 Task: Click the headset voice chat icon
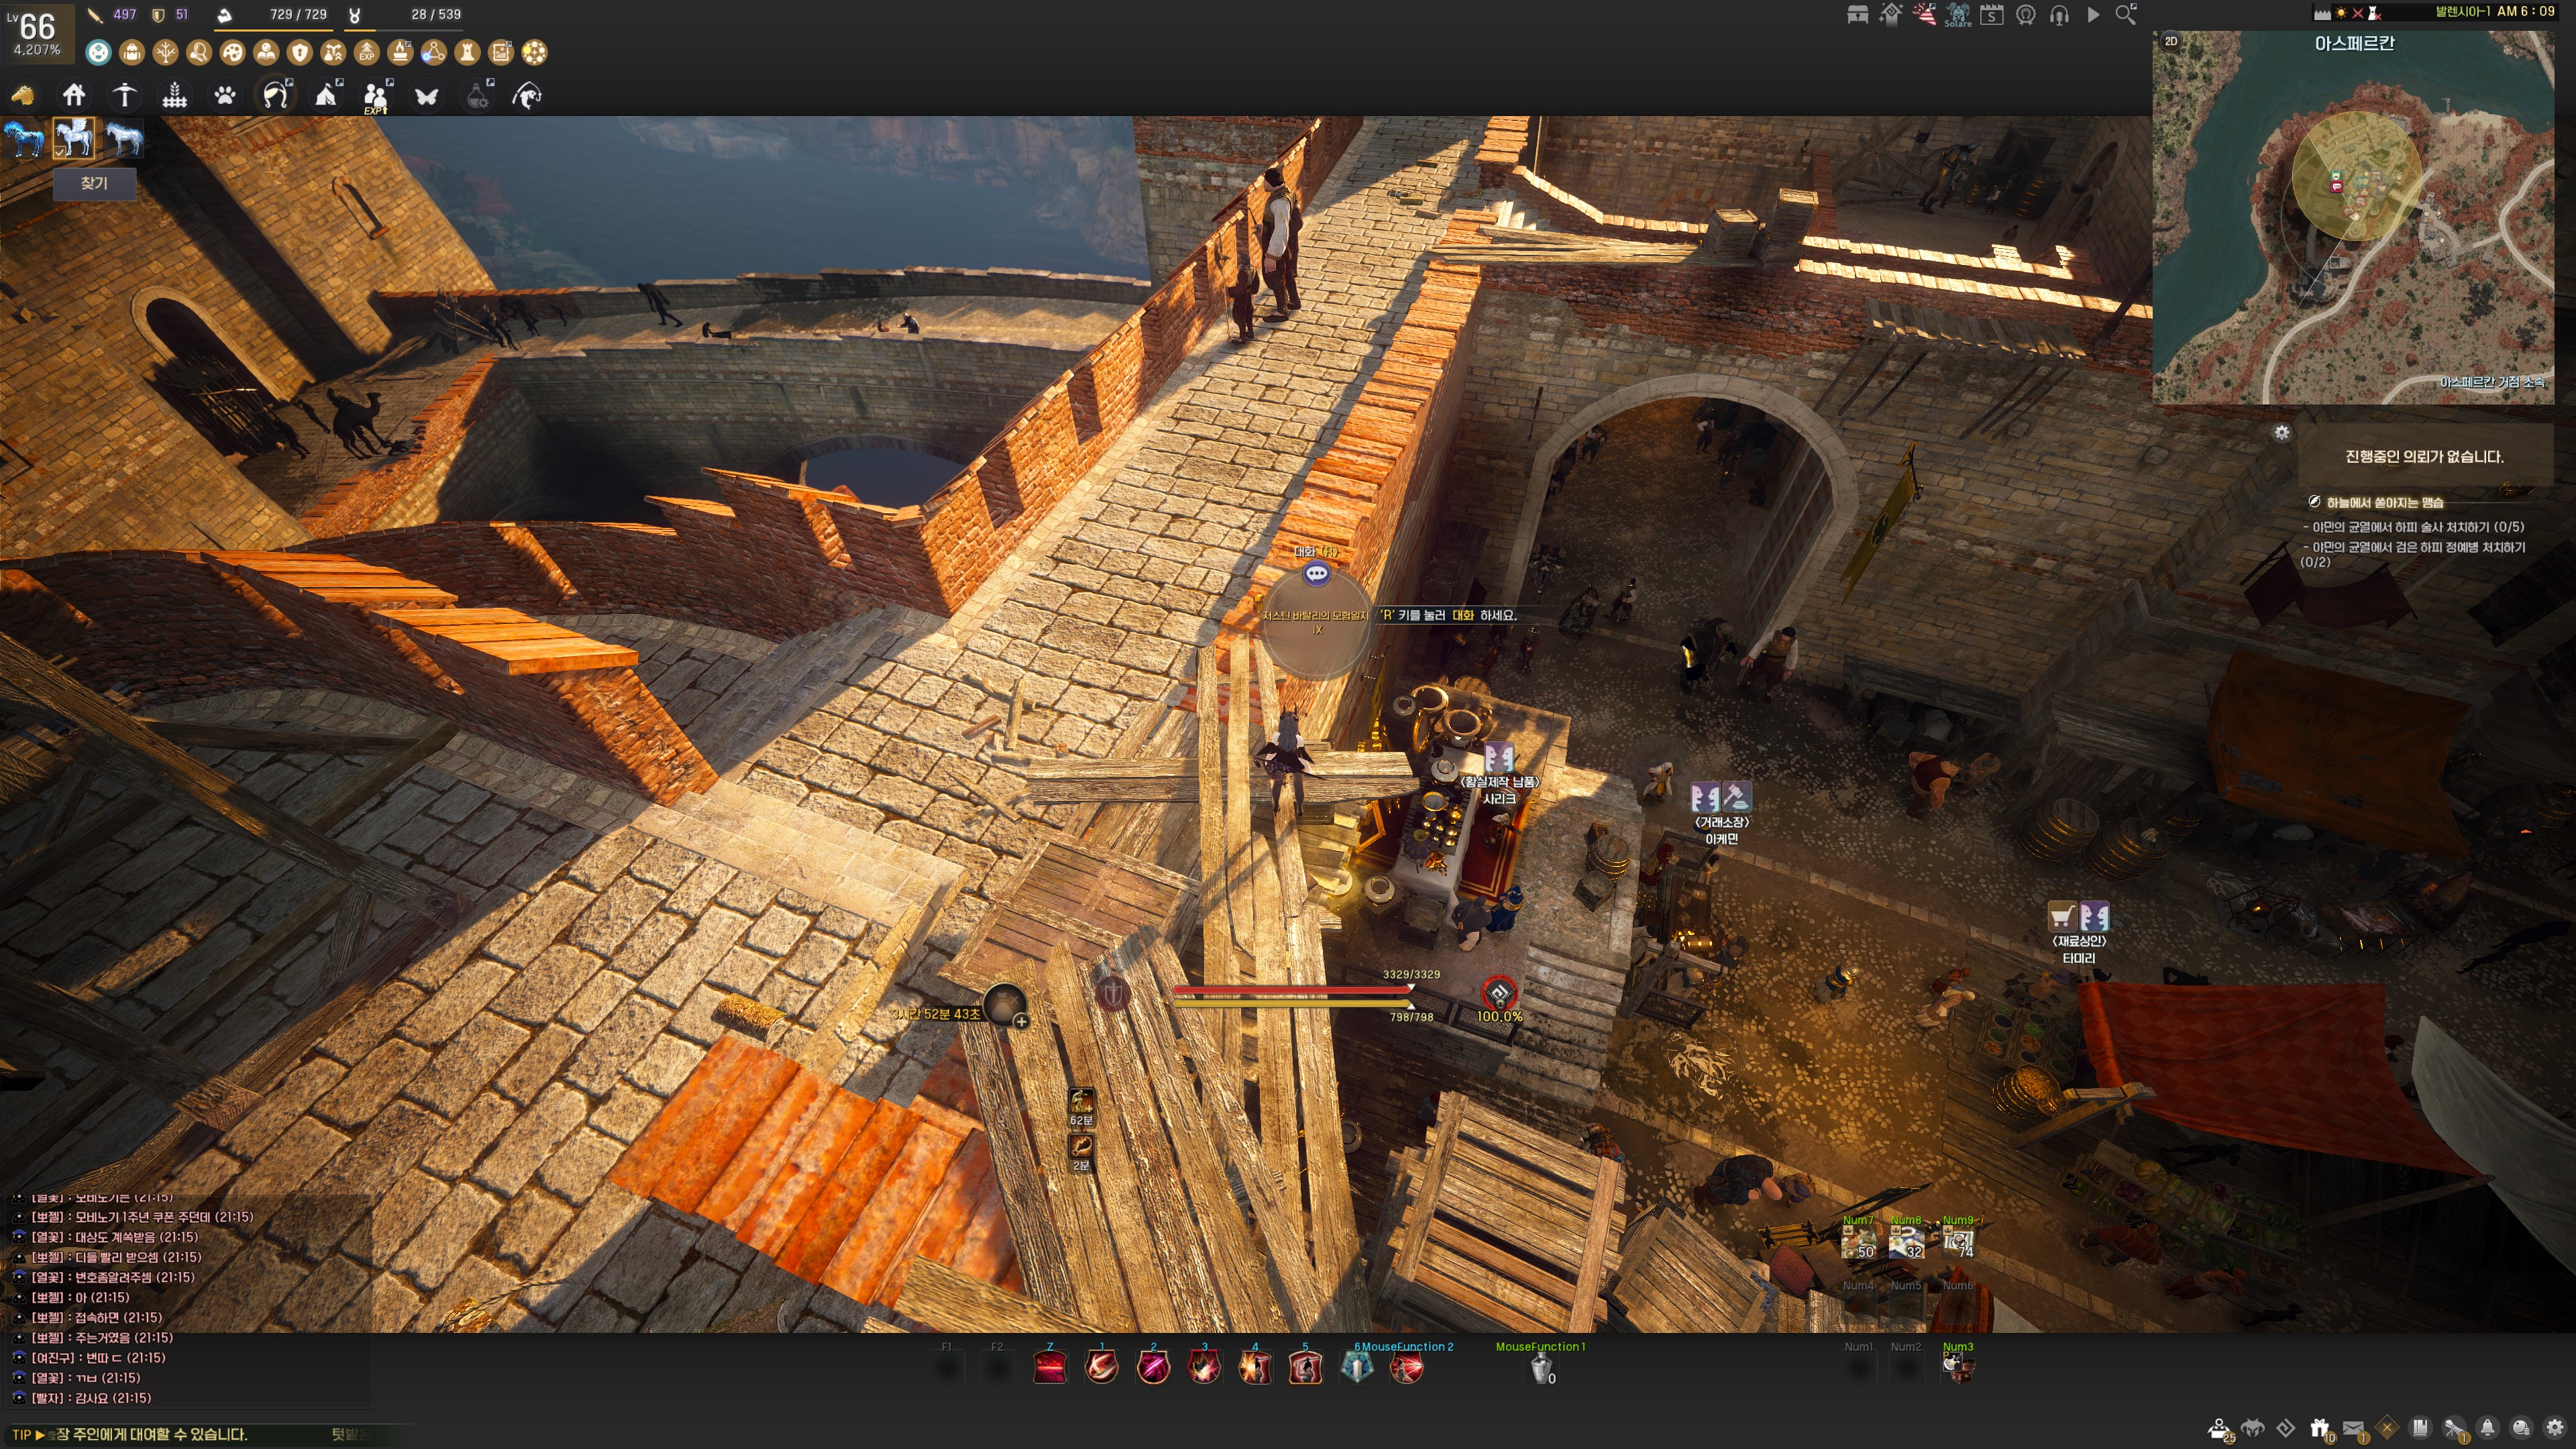point(2059,15)
